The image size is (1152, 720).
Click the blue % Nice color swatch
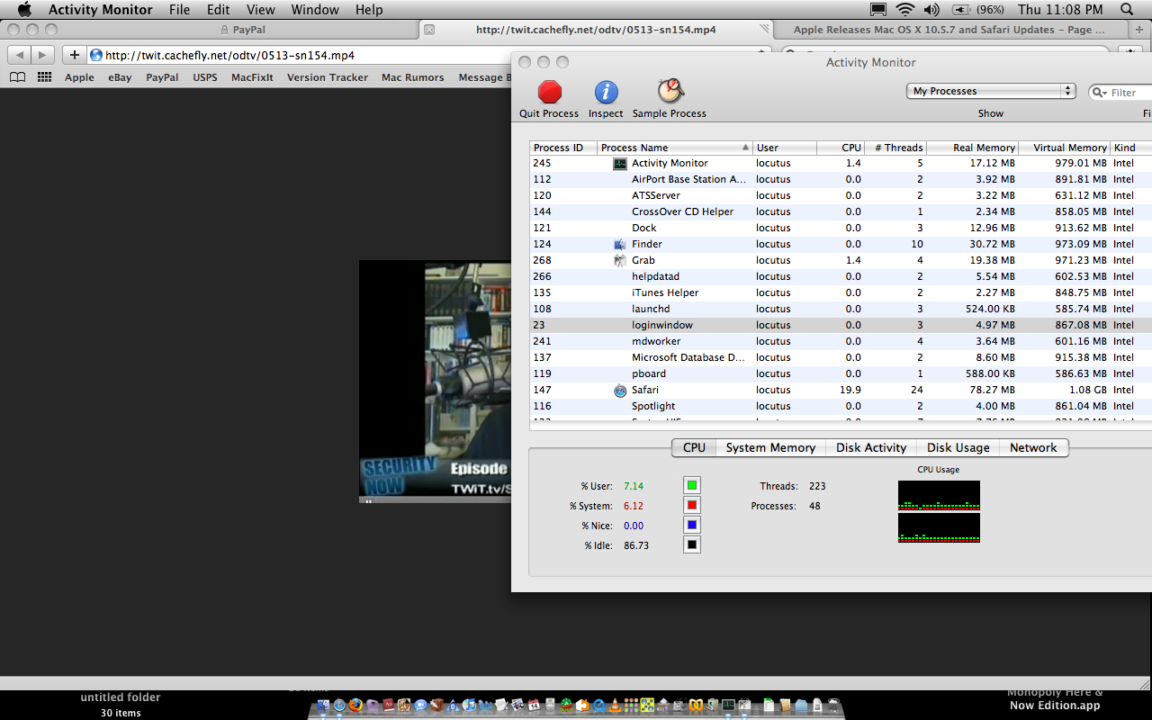click(x=691, y=525)
